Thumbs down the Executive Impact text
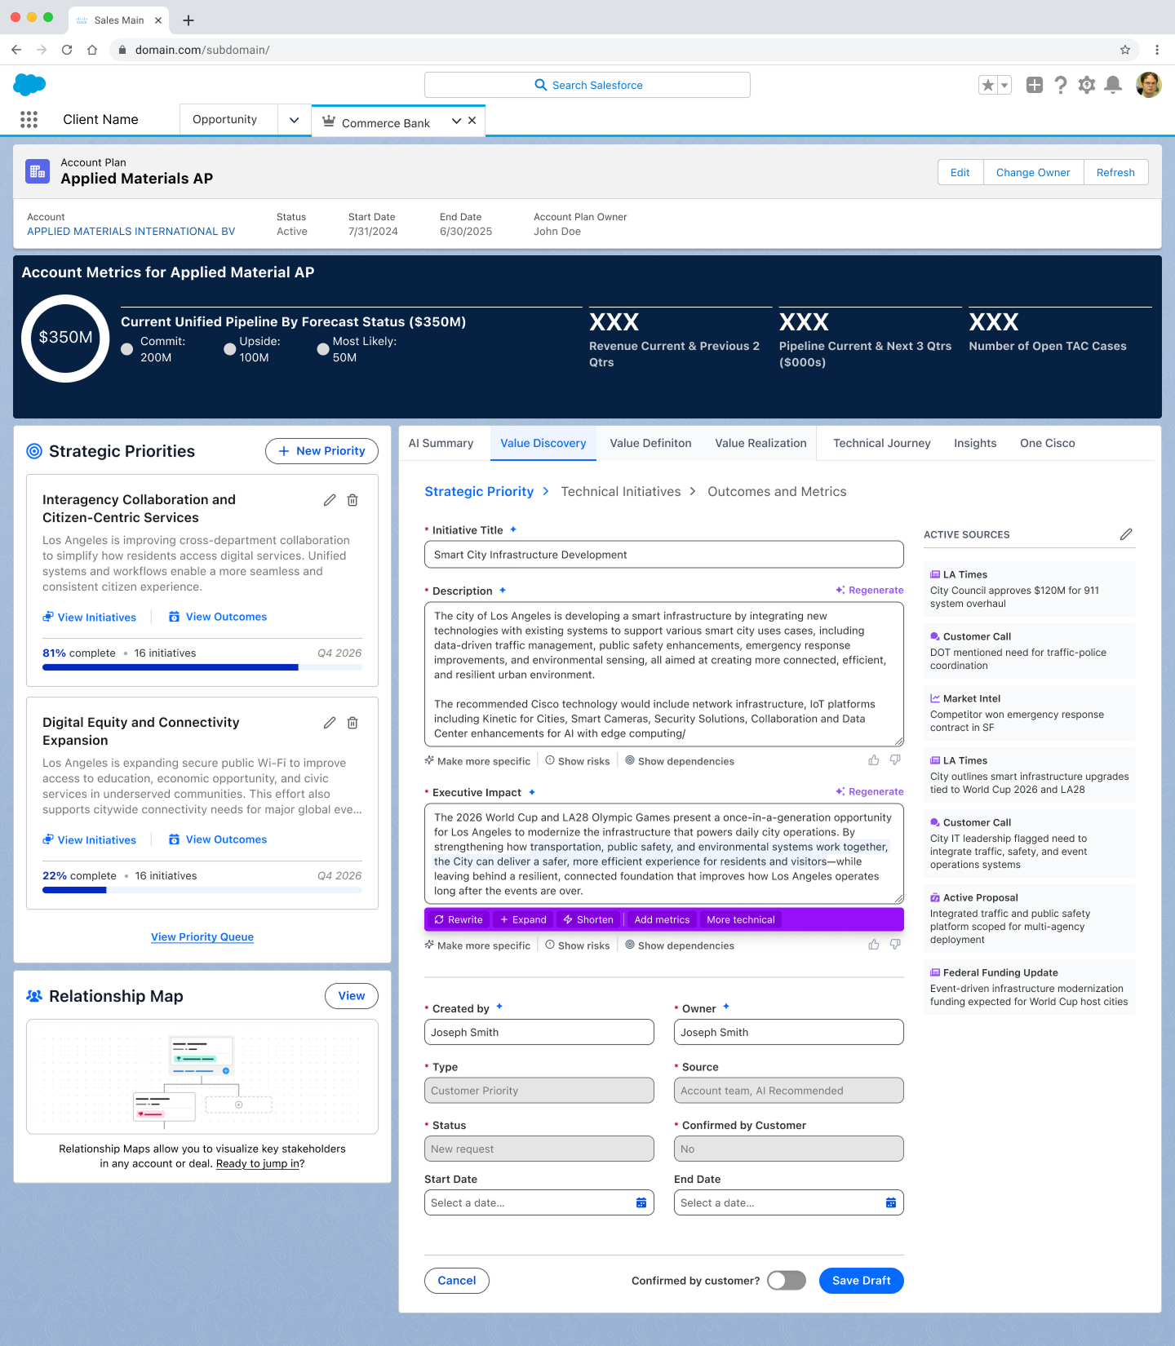Screen dimensions: 1175x1346 tap(895, 945)
